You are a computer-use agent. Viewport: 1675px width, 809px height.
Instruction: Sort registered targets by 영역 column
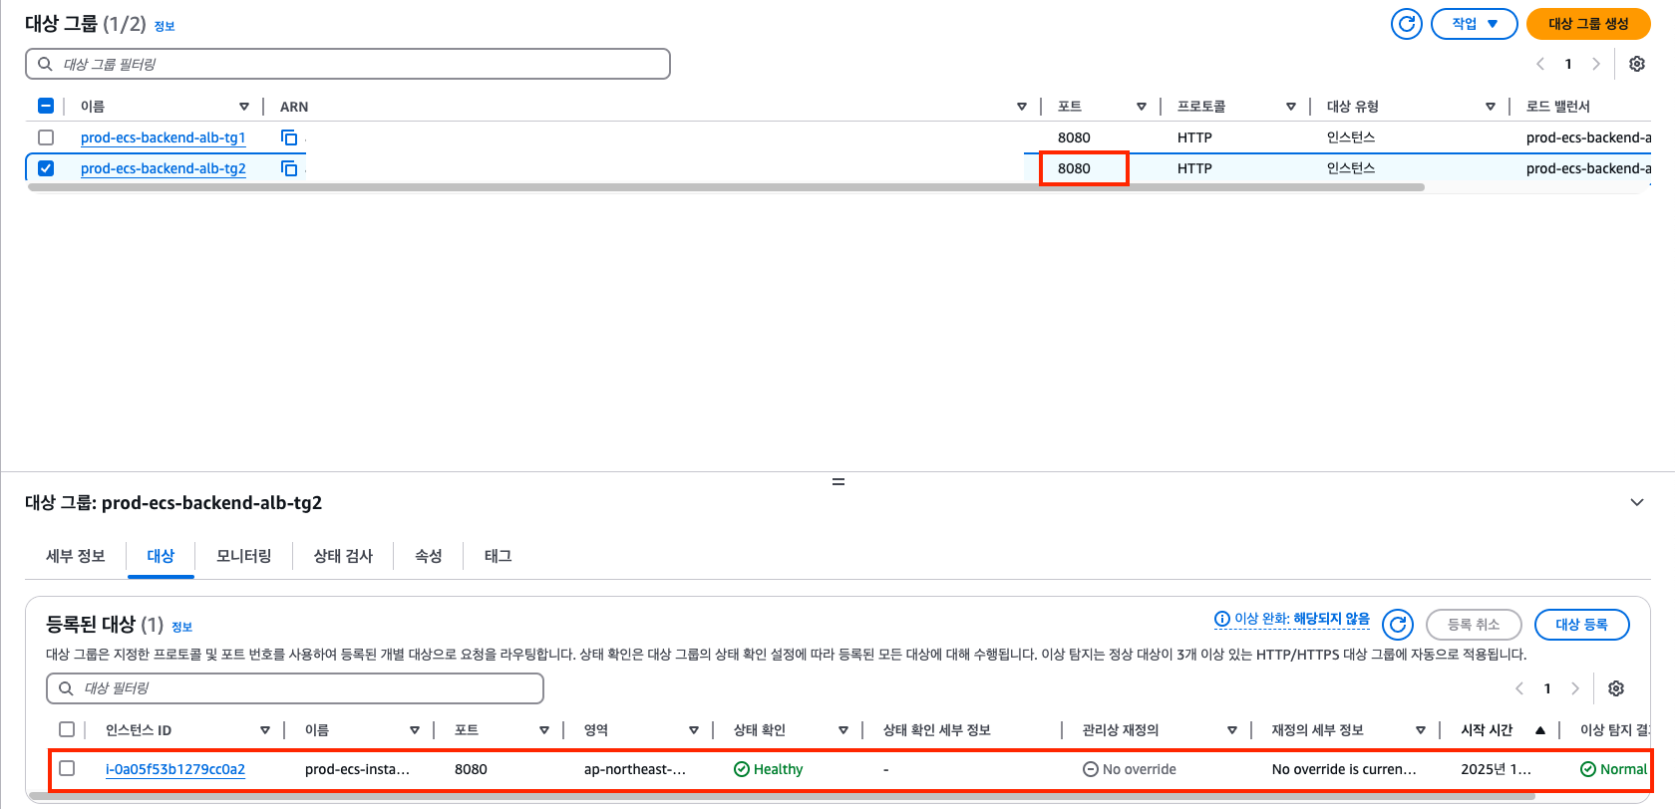694,730
